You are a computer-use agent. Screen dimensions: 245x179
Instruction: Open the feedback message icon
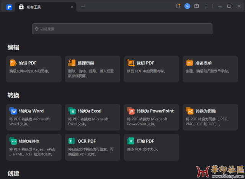pos(197,6)
